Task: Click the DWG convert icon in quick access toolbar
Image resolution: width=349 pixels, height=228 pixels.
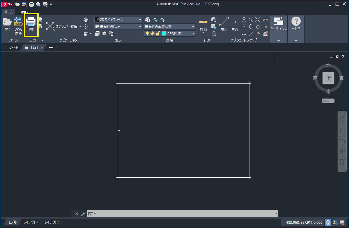Action: click(25, 4)
